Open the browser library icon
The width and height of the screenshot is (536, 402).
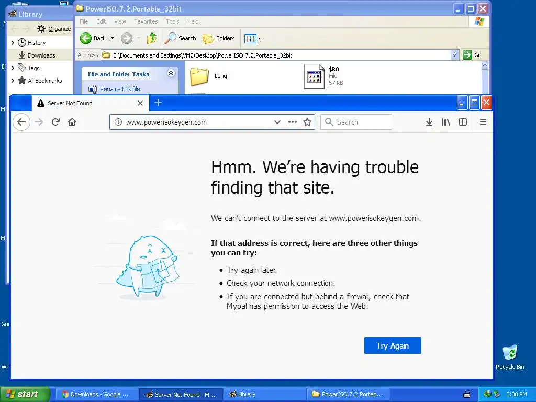446,122
